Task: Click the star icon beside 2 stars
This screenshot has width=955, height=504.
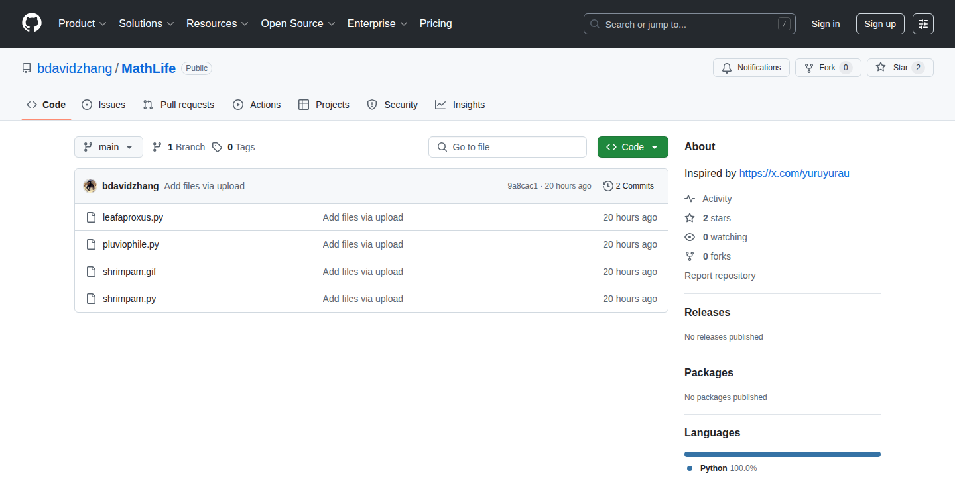Action: 690,218
